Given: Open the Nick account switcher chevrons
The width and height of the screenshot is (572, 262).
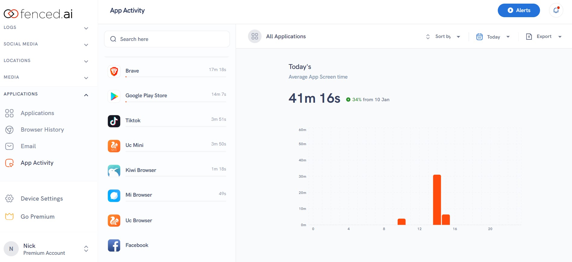Looking at the screenshot, I should pos(86,249).
